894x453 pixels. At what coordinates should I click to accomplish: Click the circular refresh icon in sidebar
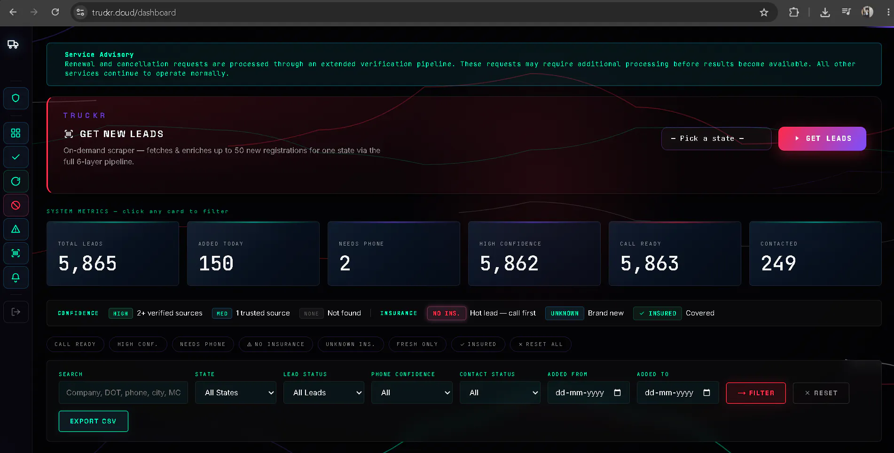[16, 181]
